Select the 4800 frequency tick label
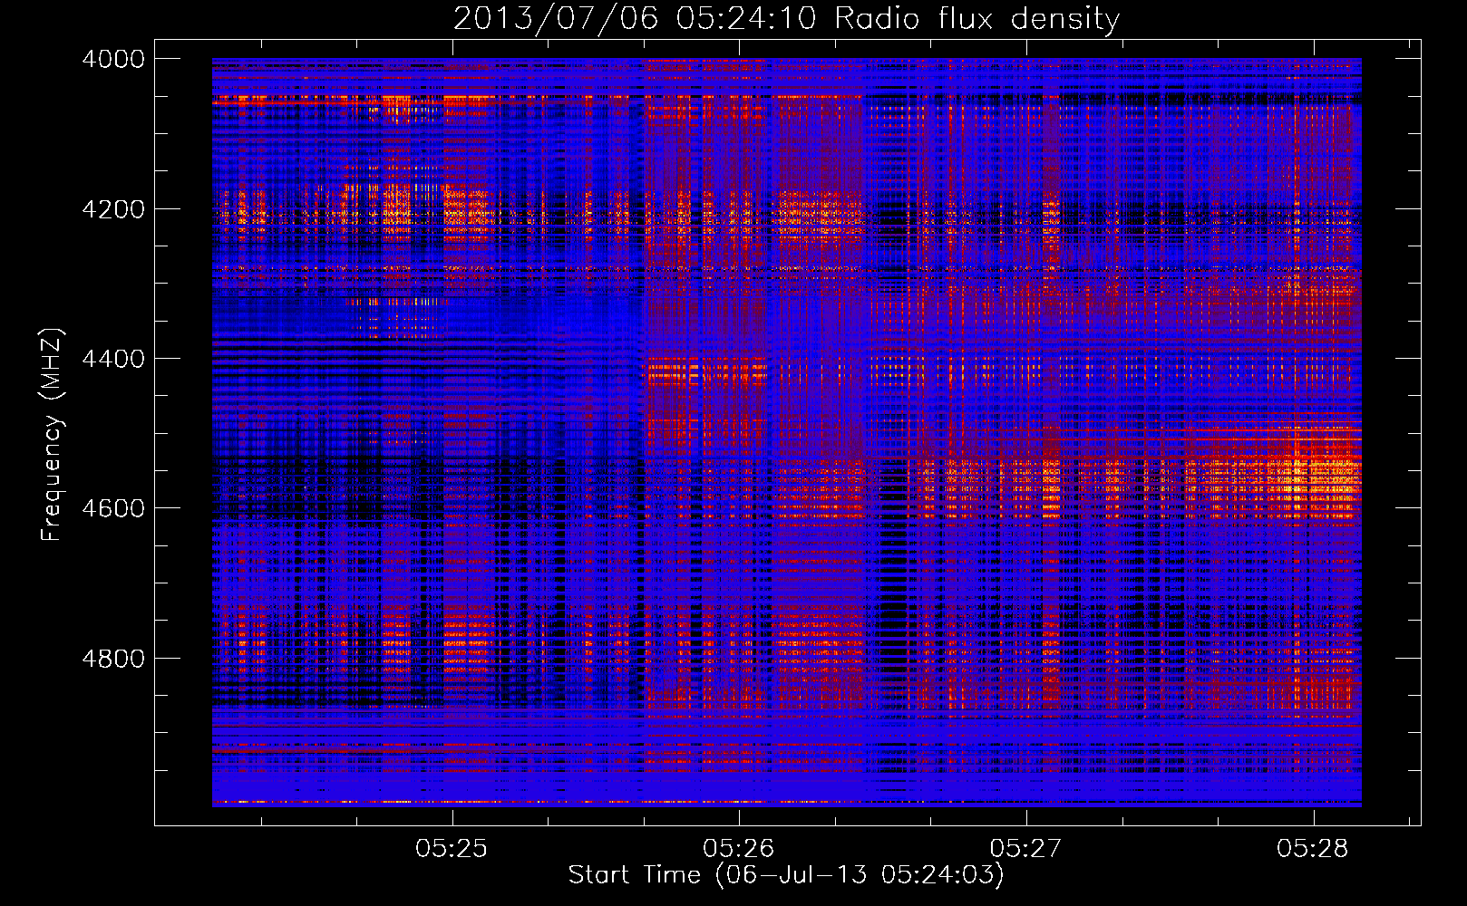The image size is (1467, 906). point(113,659)
